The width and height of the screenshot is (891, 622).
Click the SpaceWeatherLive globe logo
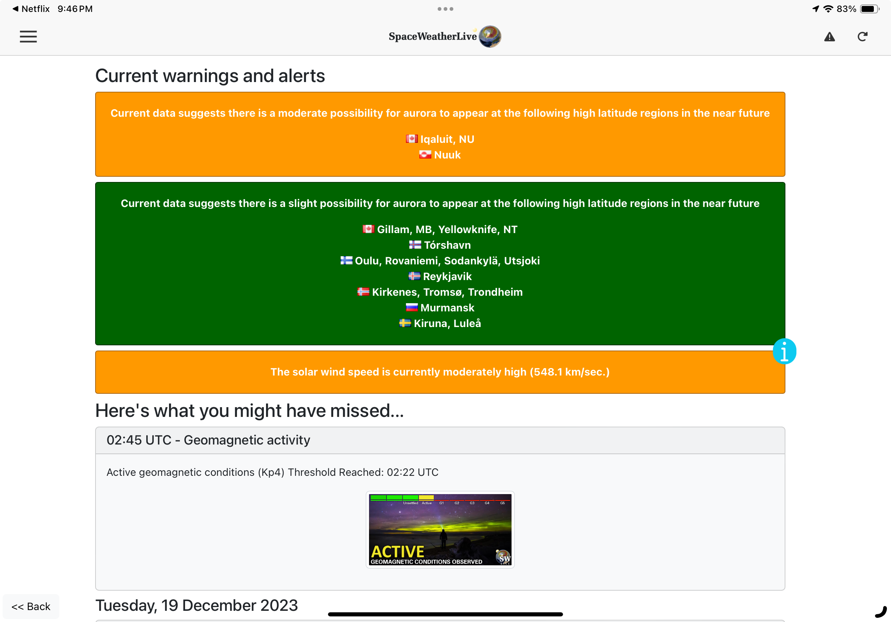coord(490,37)
